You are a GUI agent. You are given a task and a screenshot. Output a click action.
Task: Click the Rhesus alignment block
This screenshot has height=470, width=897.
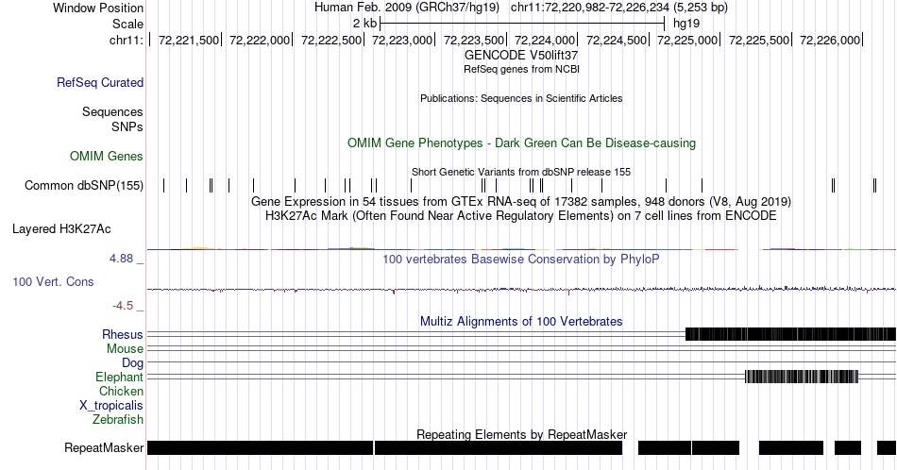pyautogui.click(x=790, y=334)
